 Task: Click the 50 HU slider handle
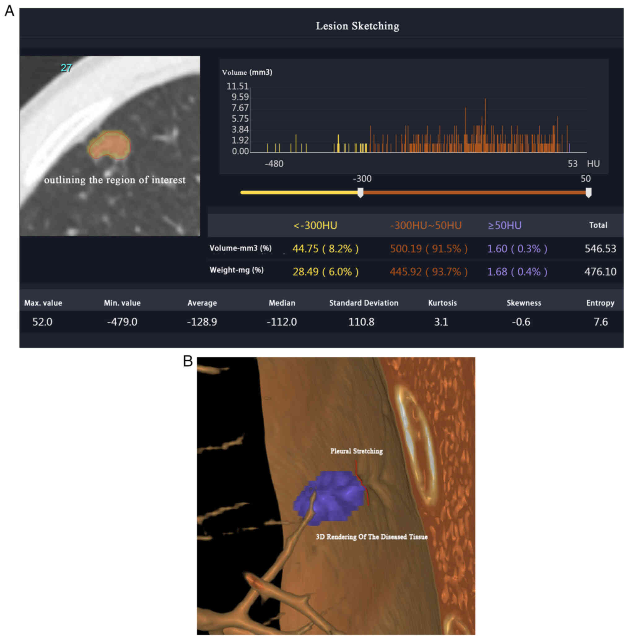[x=588, y=192]
